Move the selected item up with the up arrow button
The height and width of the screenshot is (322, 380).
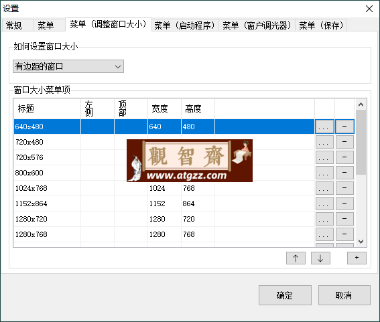[296, 258]
